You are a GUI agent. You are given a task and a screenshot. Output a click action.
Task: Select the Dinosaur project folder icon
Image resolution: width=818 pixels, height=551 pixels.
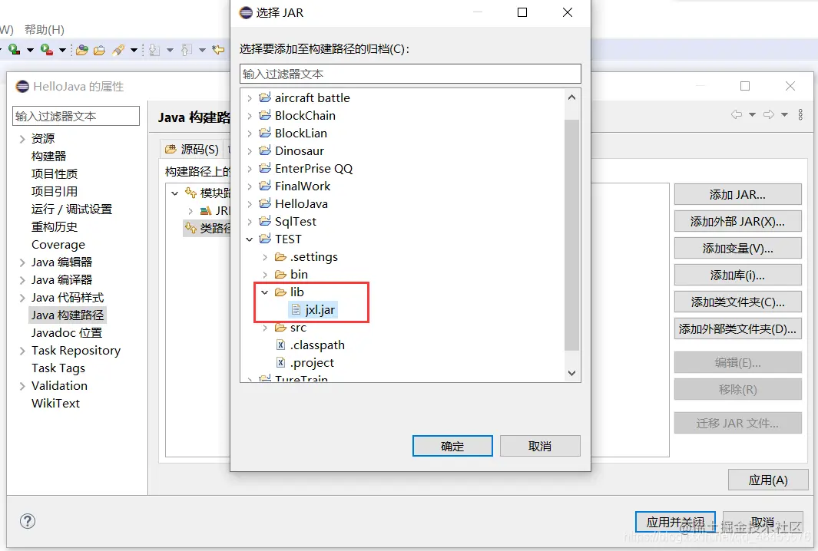point(265,150)
